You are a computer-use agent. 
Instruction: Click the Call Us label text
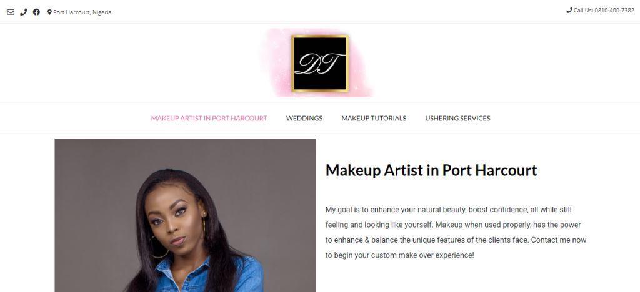pos(583,11)
